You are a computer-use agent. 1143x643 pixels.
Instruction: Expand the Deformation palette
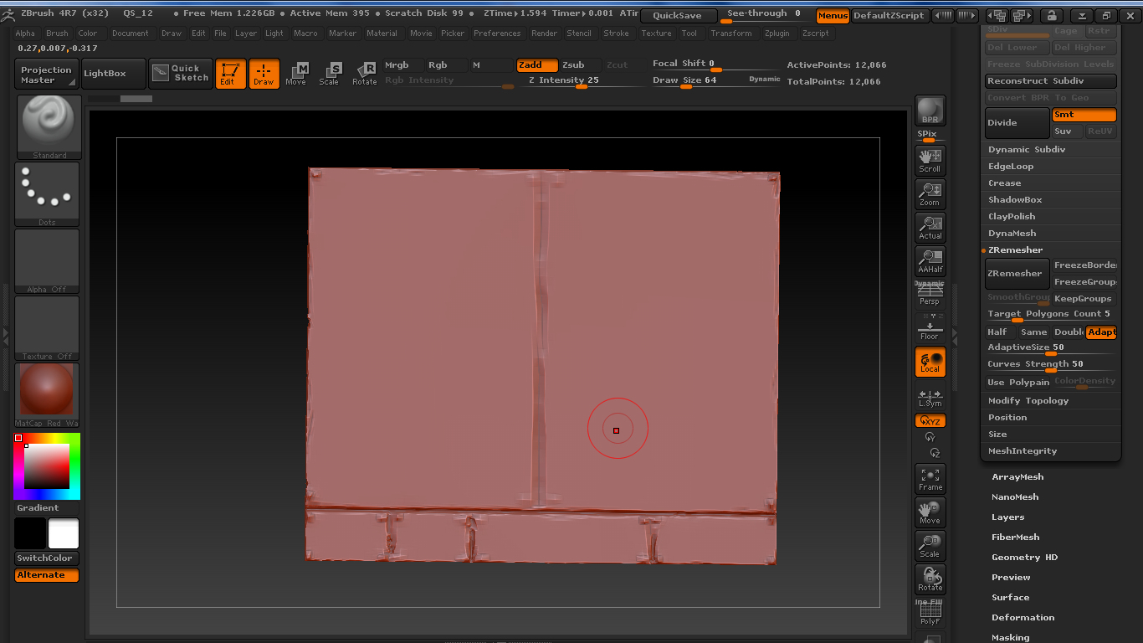(x=1023, y=618)
